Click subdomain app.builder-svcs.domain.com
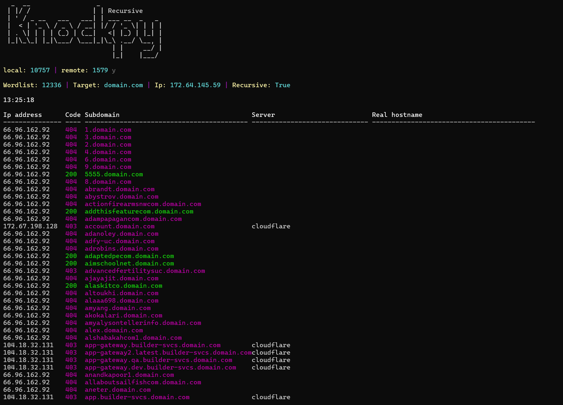563x405 pixels. click(137, 397)
